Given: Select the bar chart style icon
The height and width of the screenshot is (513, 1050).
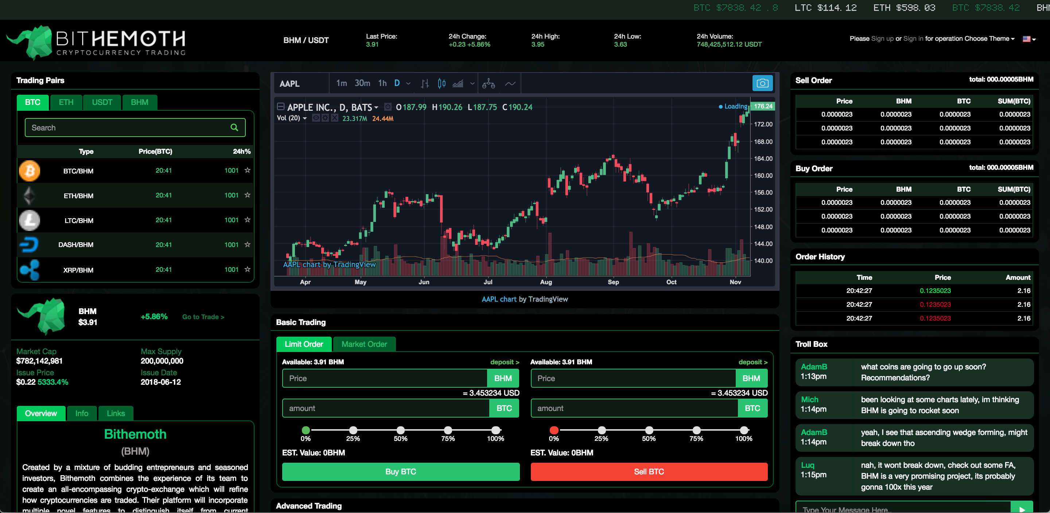Looking at the screenshot, I should pyautogui.click(x=425, y=83).
